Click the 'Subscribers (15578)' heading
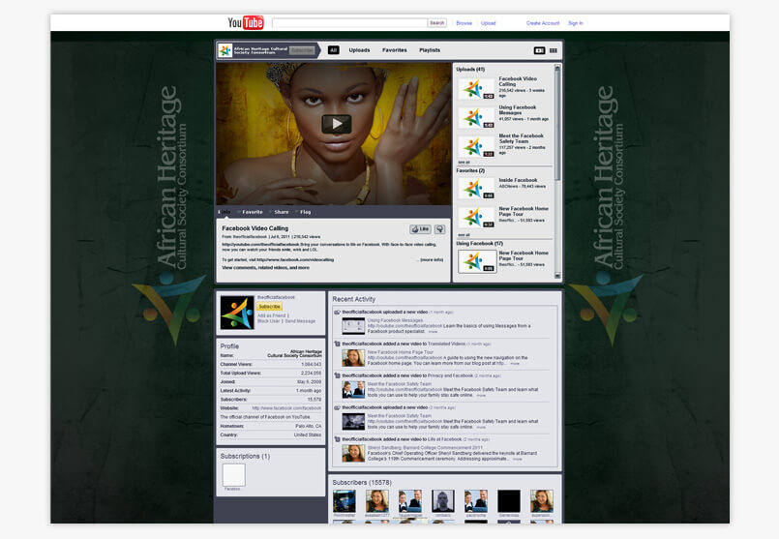This screenshot has width=779, height=539. coord(362,482)
